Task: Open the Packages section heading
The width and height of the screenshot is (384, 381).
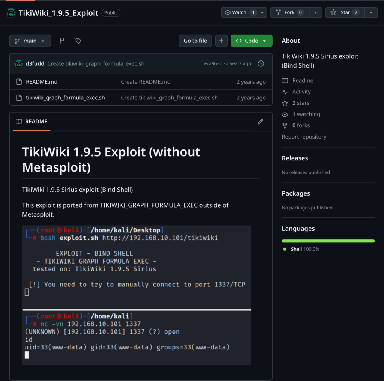Action: 296,193
